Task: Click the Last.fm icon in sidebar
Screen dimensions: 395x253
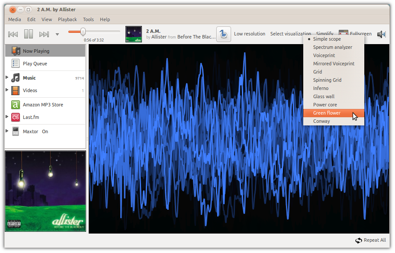Action: coord(16,117)
